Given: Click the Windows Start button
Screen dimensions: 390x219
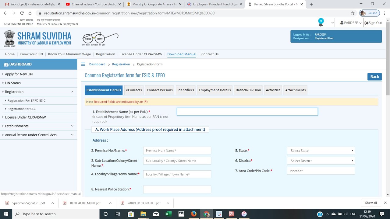Looking at the screenshot, I should [x=6, y=214].
